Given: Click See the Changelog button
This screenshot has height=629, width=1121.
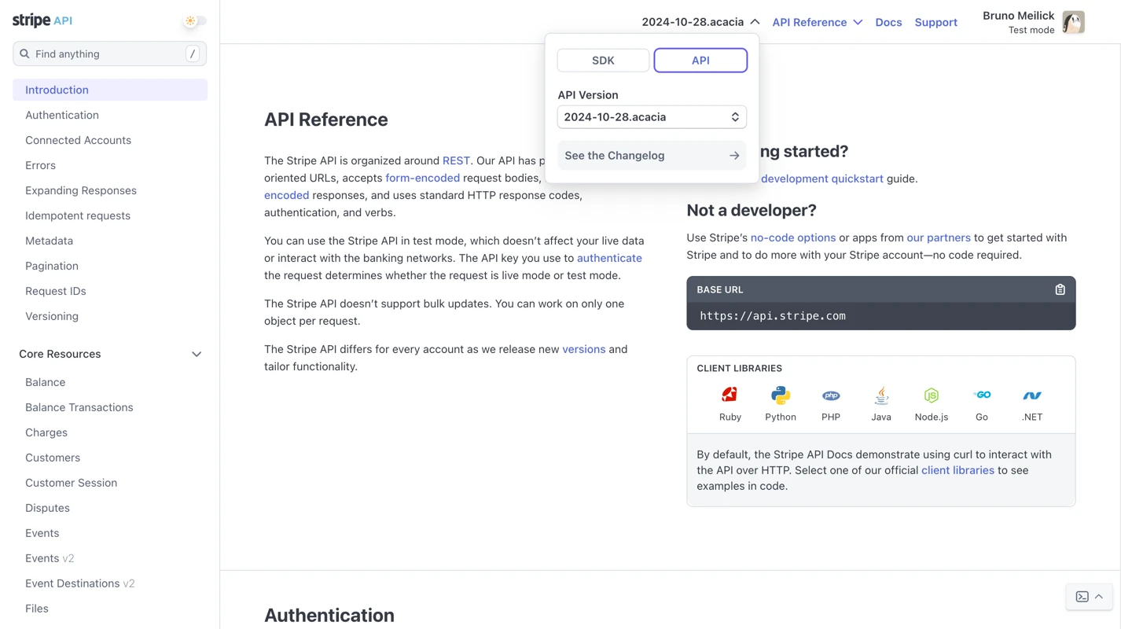Looking at the screenshot, I should [651, 156].
